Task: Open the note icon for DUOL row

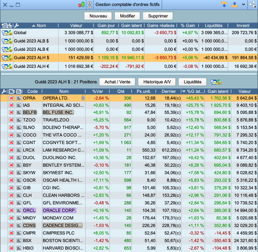Action: [x=19, y=158]
